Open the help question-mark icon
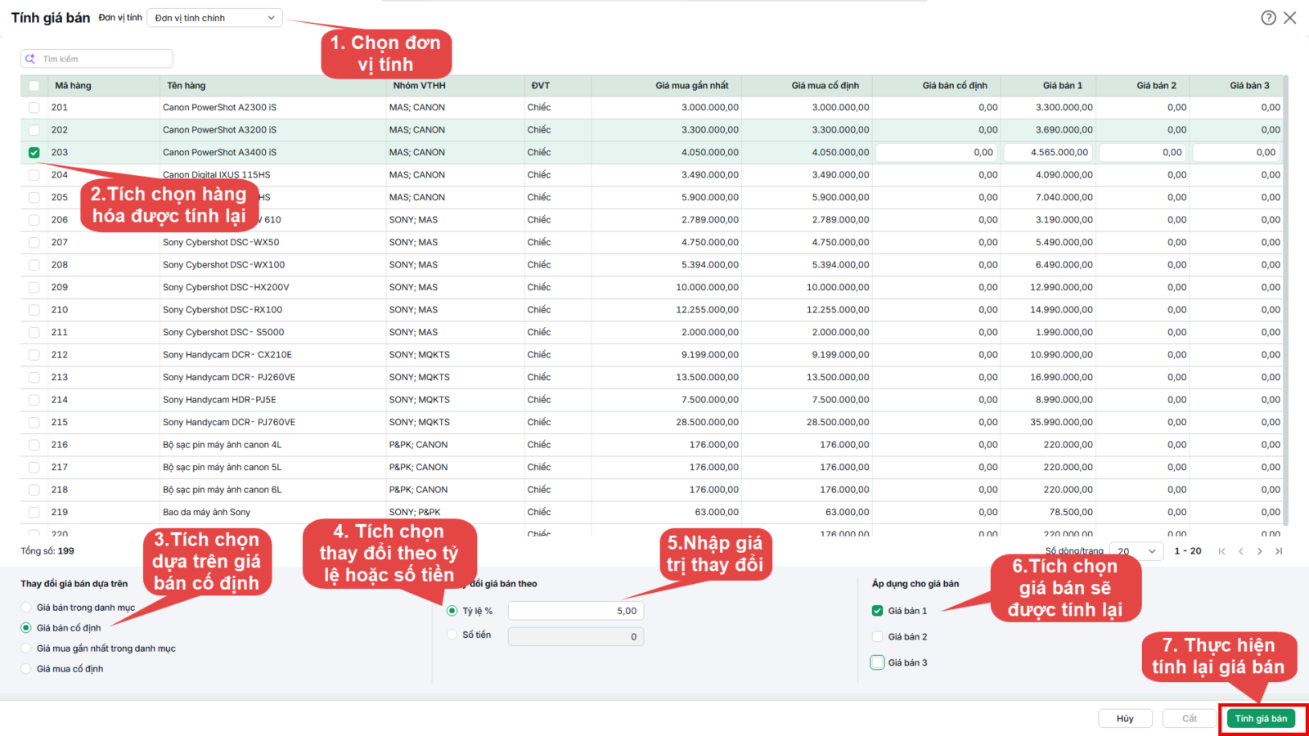 1268,18
